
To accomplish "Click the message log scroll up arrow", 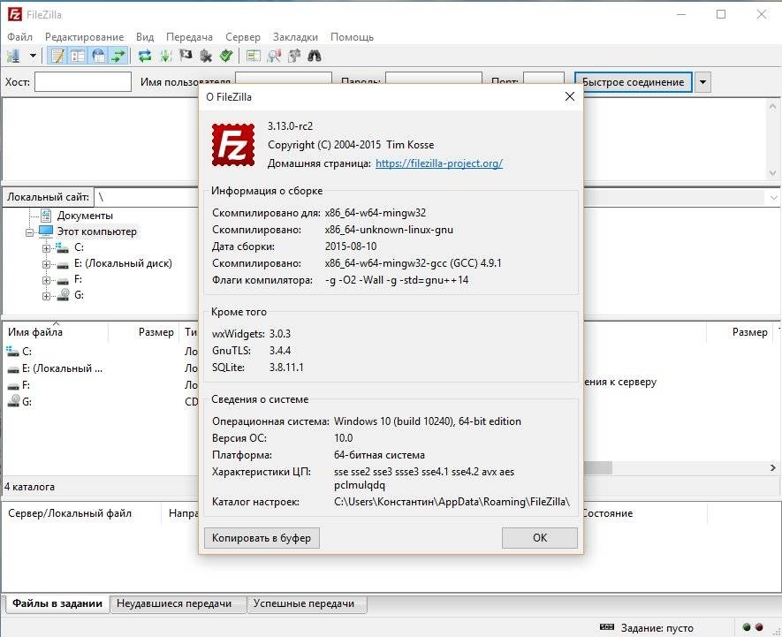I will (x=772, y=106).
